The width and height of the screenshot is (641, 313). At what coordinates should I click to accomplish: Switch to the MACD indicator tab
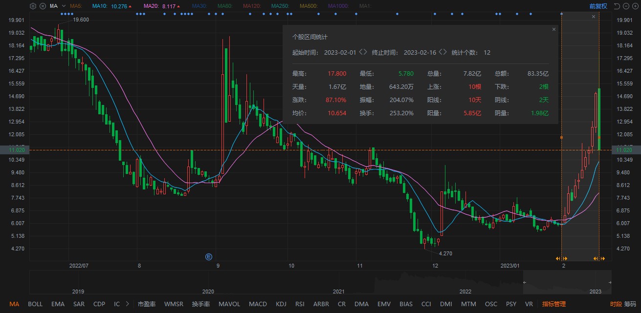pos(258,304)
